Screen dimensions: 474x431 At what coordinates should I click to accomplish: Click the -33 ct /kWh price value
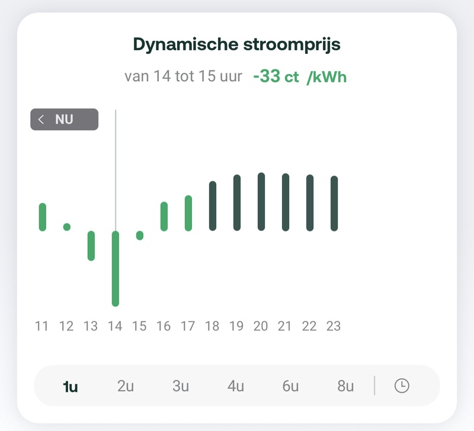[x=299, y=77]
